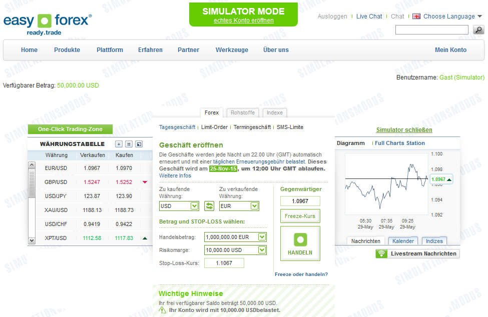Click the XAU/USD Kaufen rate 1188.73
488x317 pixels.
pyautogui.click(x=124, y=210)
